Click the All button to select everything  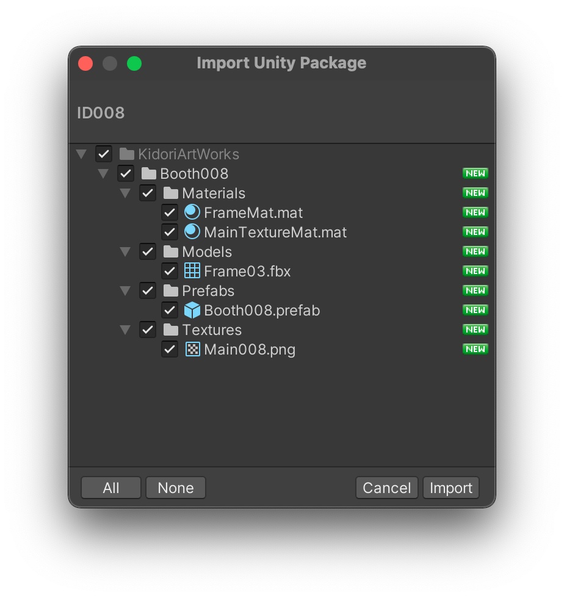tap(111, 488)
